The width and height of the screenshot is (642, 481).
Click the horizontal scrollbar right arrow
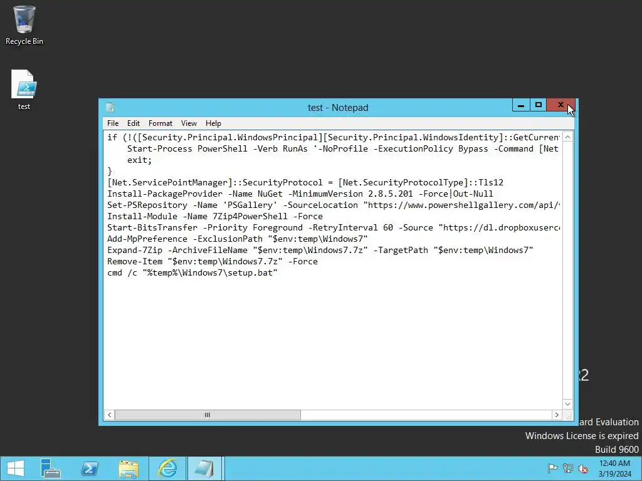pos(557,415)
